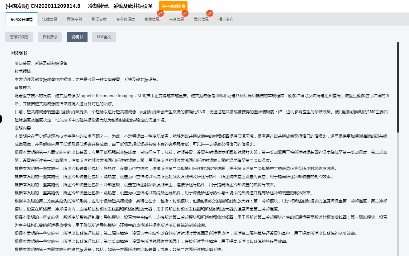Open the 缴费信息 tab
409x256 pixels.
coord(152,19)
